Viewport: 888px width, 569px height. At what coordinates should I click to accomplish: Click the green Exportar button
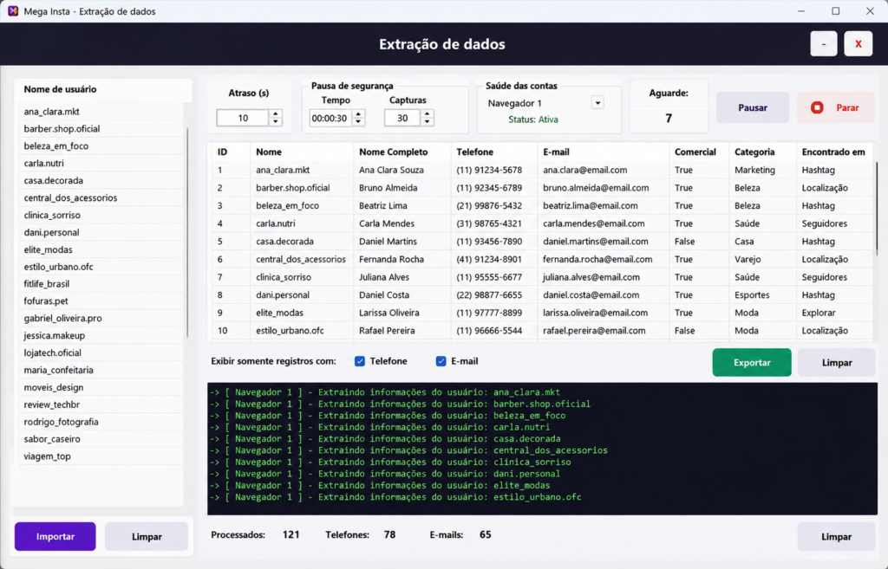pyautogui.click(x=752, y=363)
